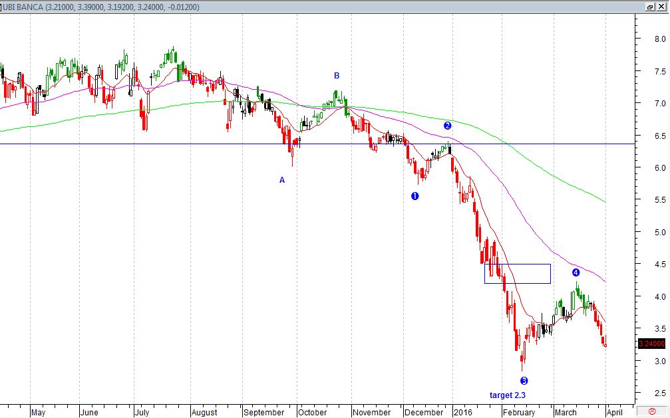670x418 pixels.
Task: Click the 5.0 price axis label
Action: [660, 233]
